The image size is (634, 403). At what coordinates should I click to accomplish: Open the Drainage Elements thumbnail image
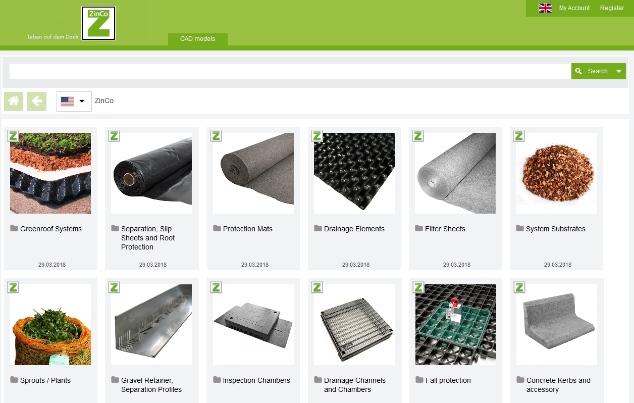(354, 173)
